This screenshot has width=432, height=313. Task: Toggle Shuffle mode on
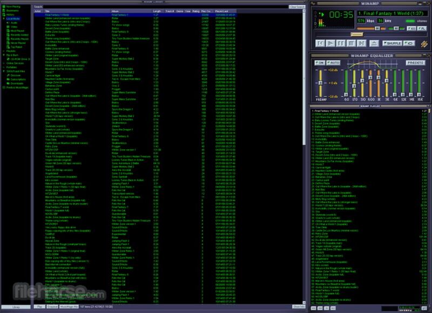click(391, 43)
